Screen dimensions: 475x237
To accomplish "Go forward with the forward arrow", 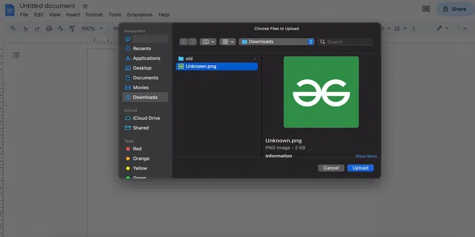I will [x=192, y=41].
